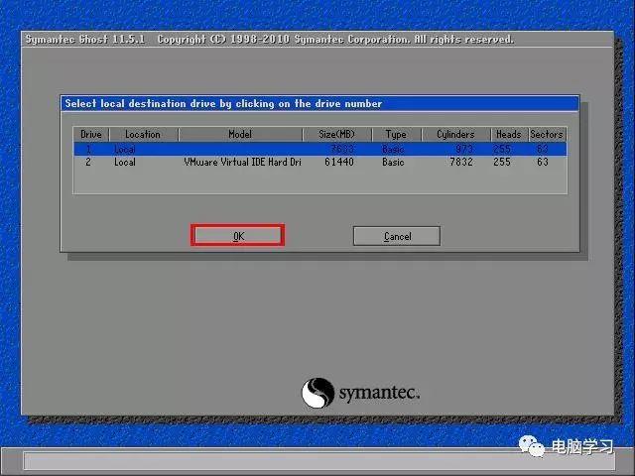The width and height of the screenshot is (635, 476).
Task: Click the Symantec yin-yang logo icon
Action: click(317, 392)
